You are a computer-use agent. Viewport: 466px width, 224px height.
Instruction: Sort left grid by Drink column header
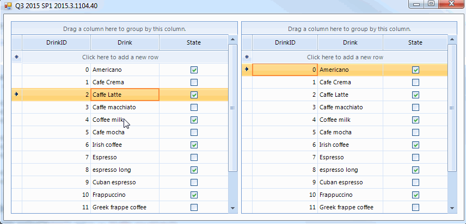coord(125,42)
